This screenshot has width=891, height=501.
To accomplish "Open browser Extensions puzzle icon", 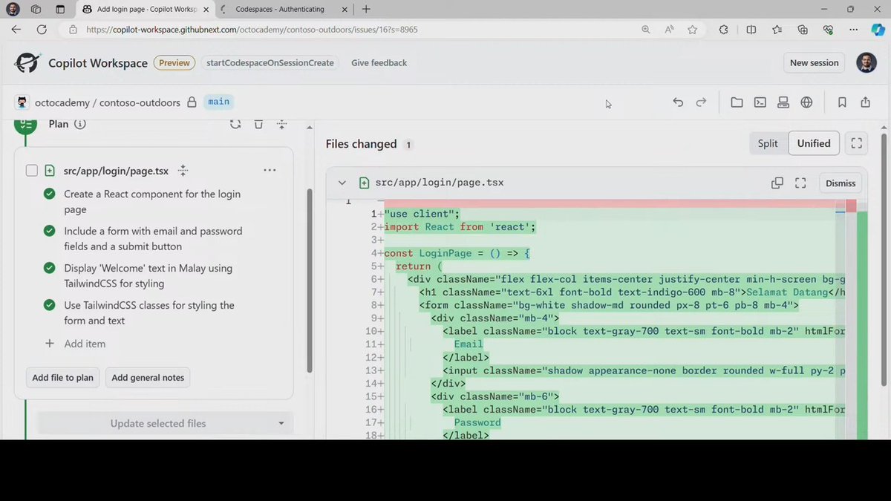I will pyautogui.click(x=723, y=30).
